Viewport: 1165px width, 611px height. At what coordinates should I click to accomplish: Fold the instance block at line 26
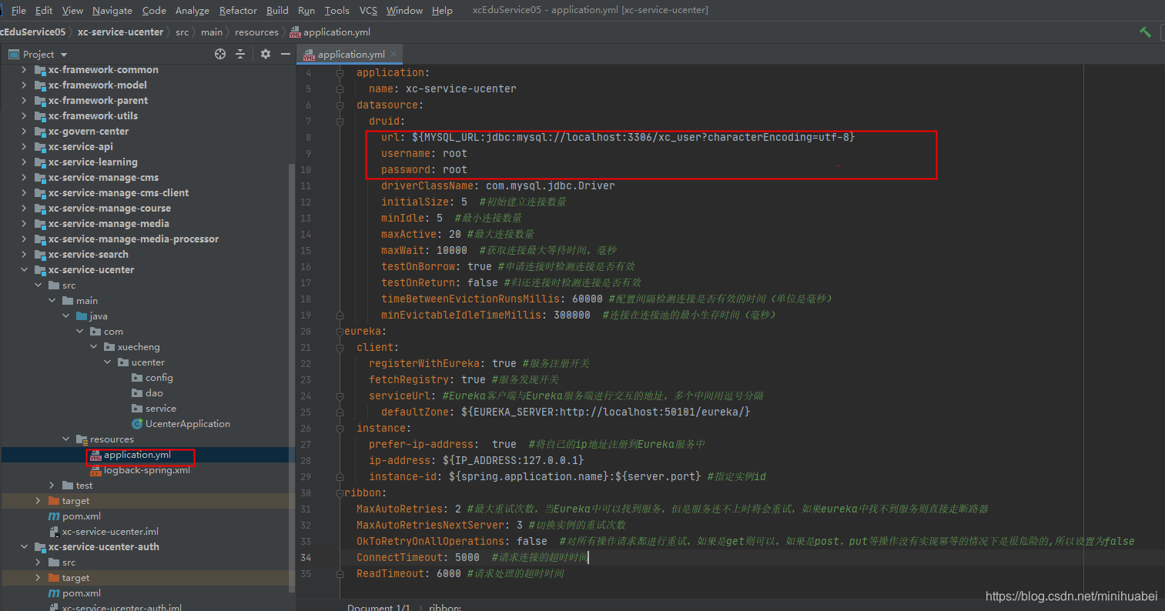click(340, 428)
